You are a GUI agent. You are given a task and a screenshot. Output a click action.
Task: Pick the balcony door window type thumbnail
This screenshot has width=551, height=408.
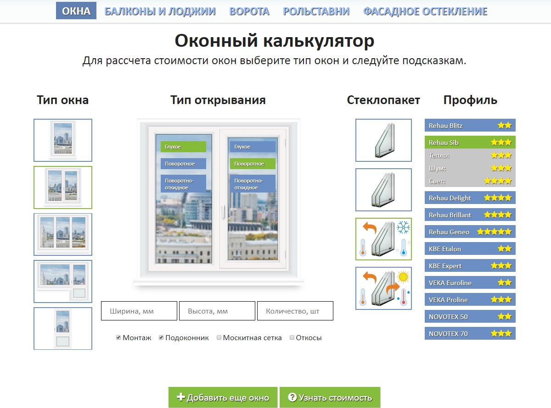(63, 328)
